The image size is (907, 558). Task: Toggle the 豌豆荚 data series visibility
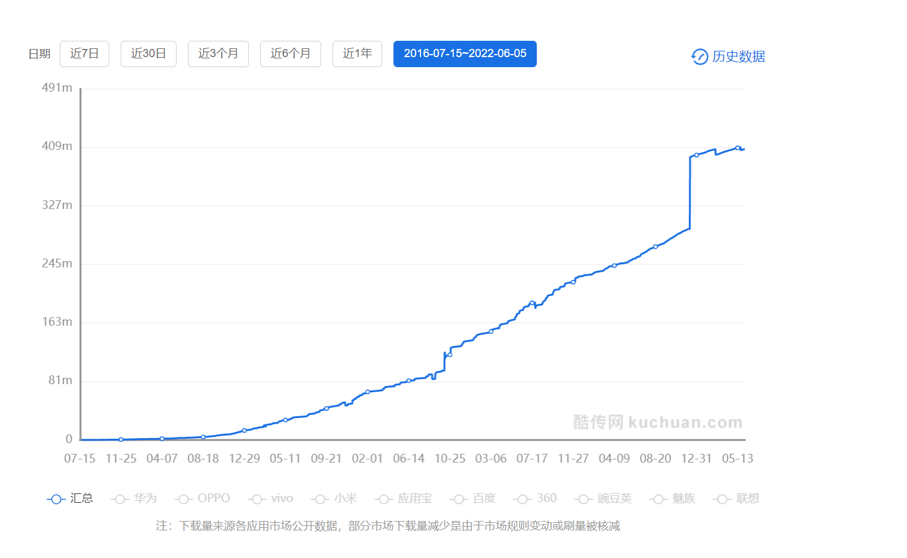click(582, 498)
